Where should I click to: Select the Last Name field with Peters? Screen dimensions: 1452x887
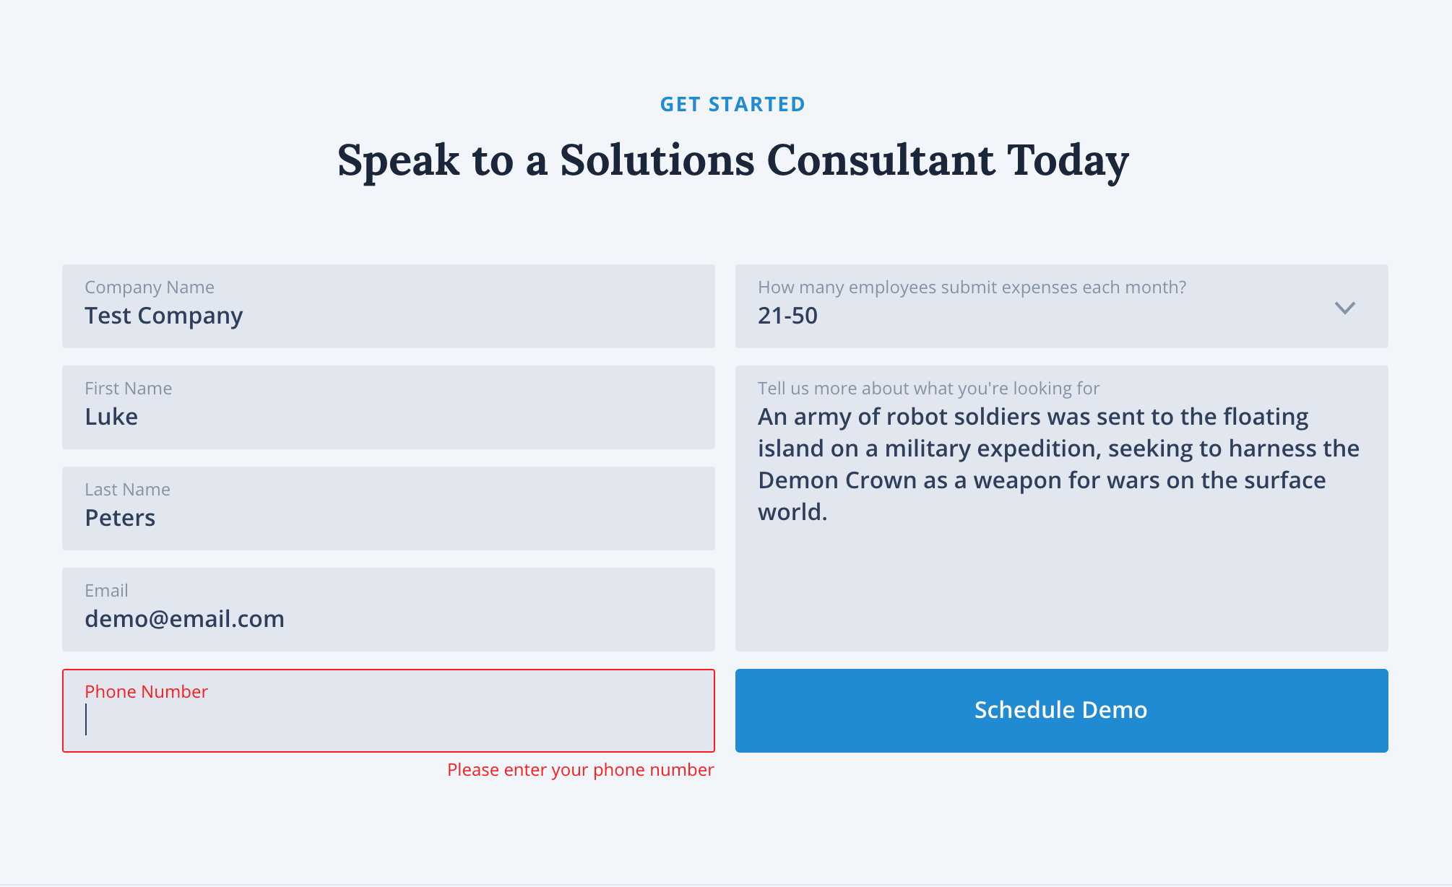click(389, 509)
